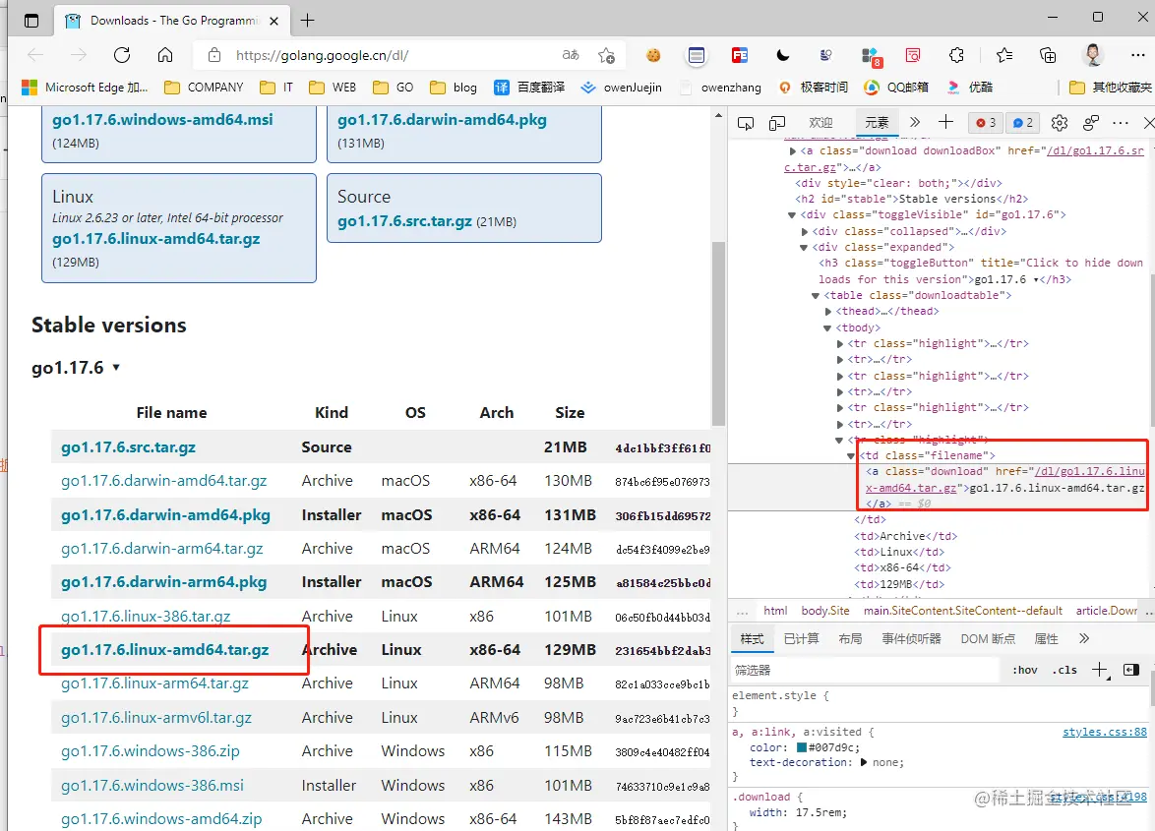This screenshot has height=831, width=1155.
Task: Toggle the :hov element state panel
Action: point(1024,670)
